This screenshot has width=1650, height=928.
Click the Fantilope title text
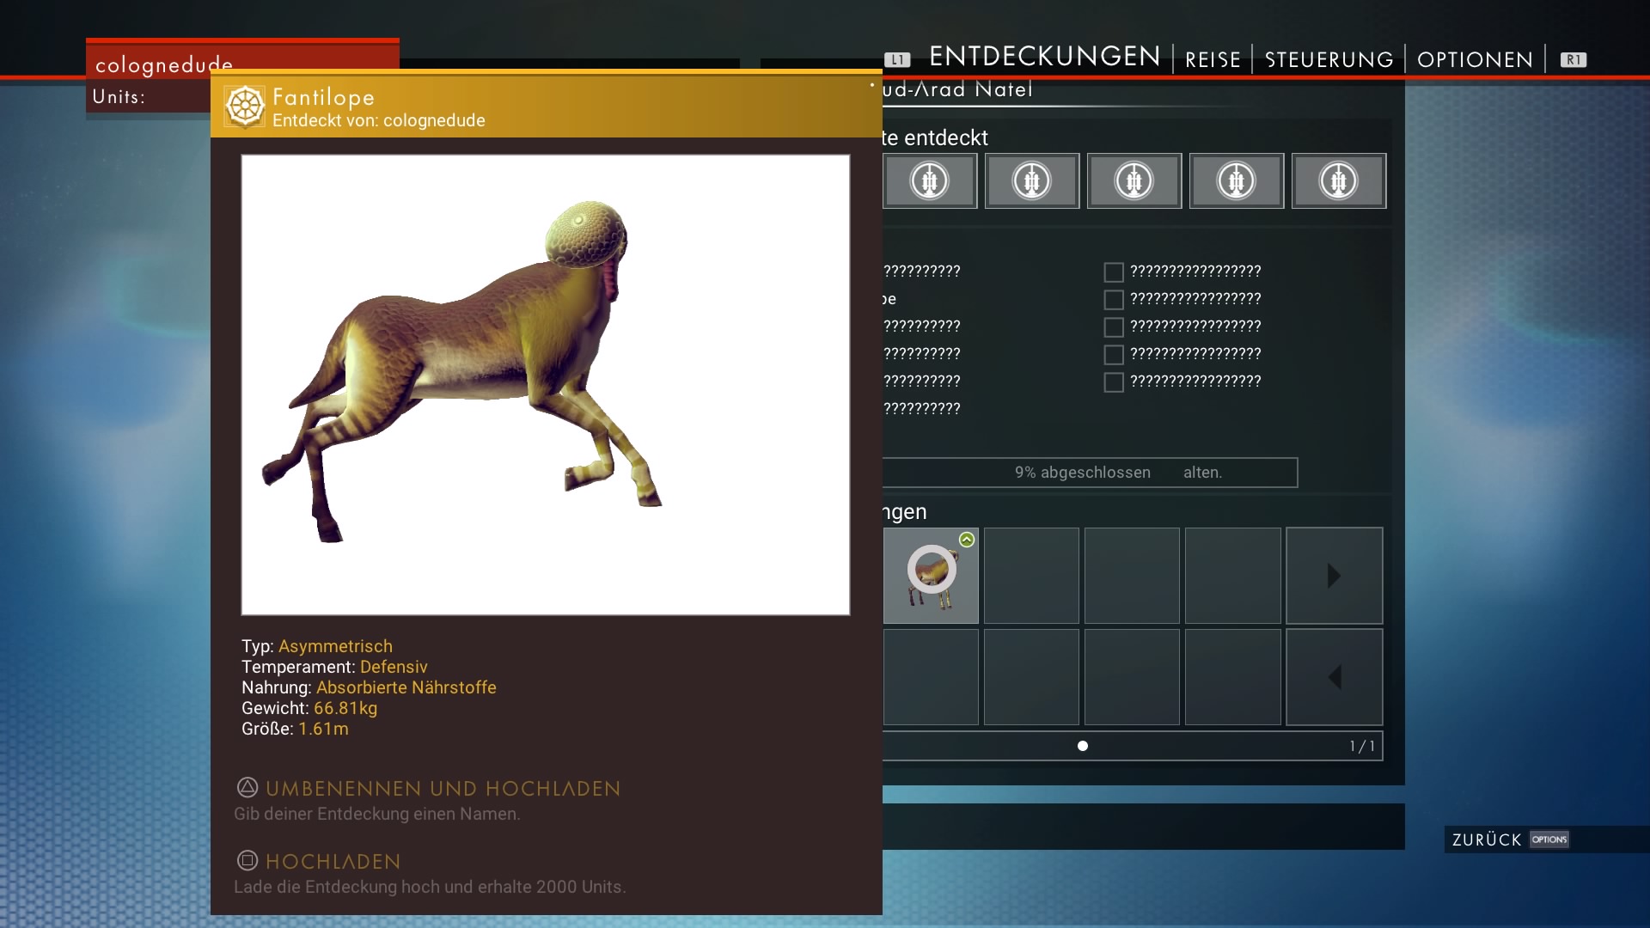324,98
